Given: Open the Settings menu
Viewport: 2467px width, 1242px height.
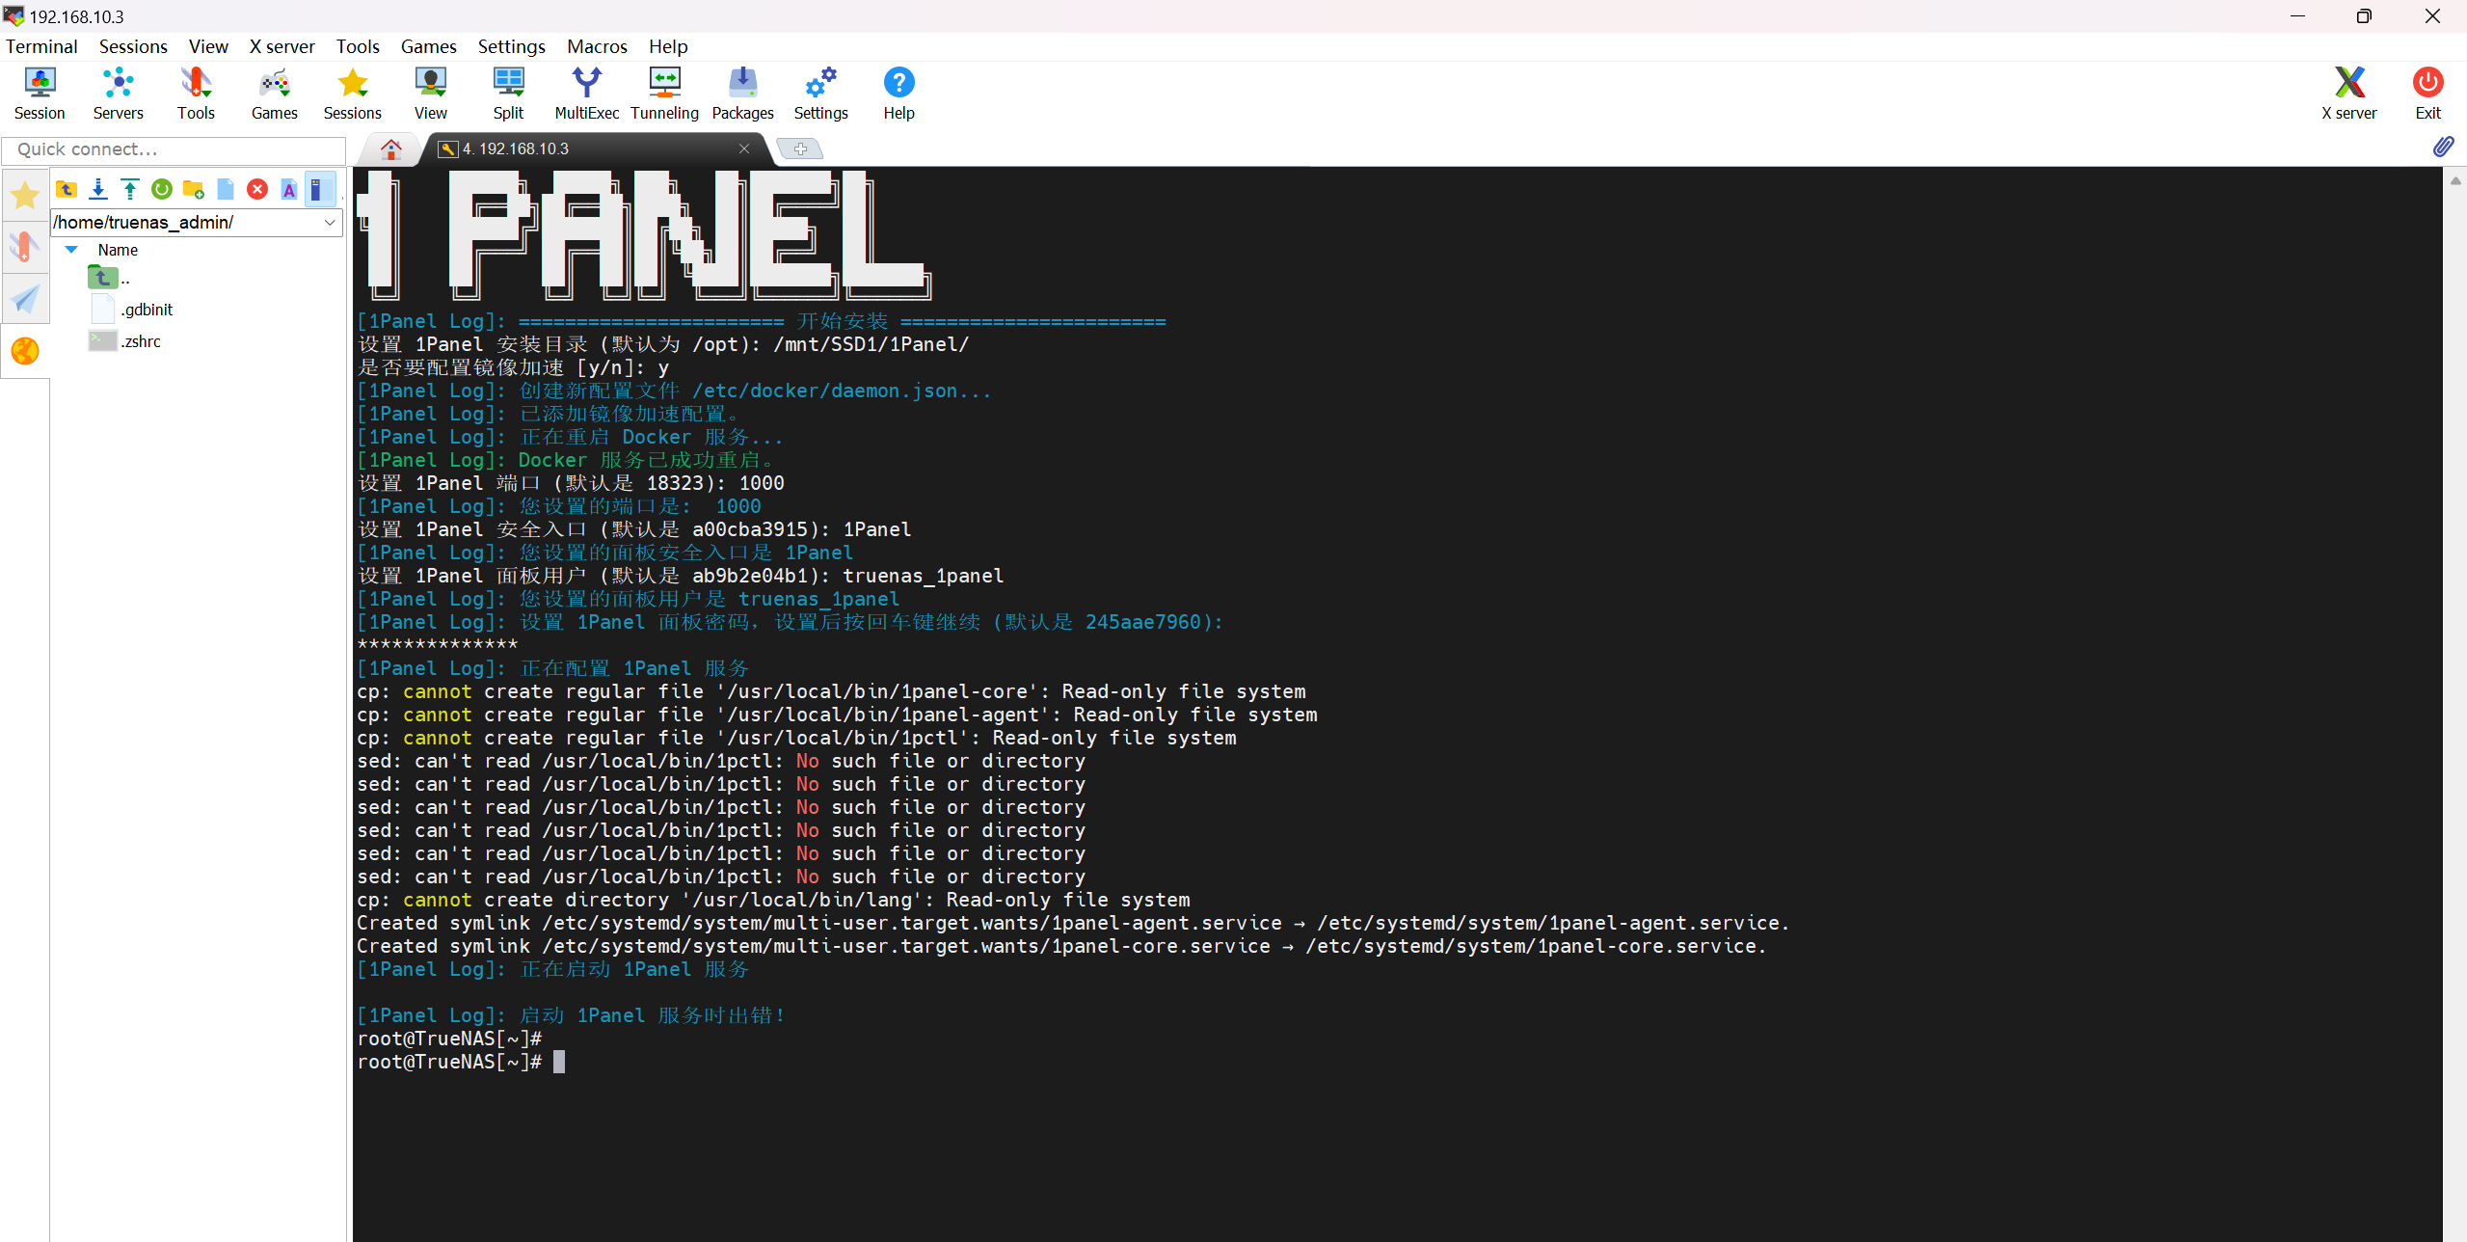Looking at the screenshot, I should point(511,46).
